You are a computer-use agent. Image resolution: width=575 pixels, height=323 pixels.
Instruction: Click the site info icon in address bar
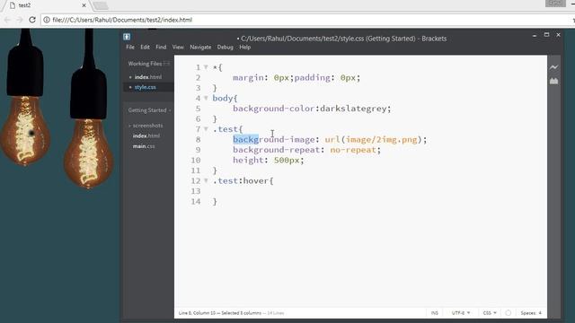pyautogui.click(x=47, y=20)
